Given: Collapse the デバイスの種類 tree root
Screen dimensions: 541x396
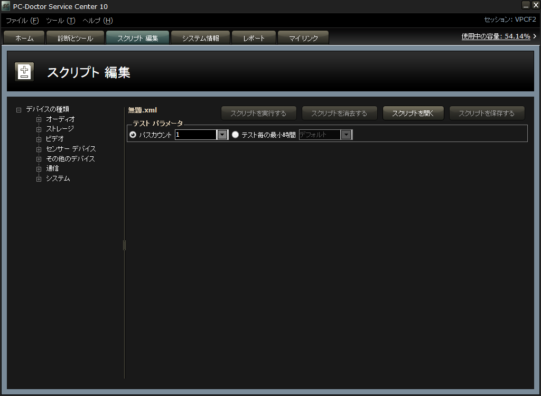Looking at the screenshot, I should pyautogui.click(x=18, y=110).
